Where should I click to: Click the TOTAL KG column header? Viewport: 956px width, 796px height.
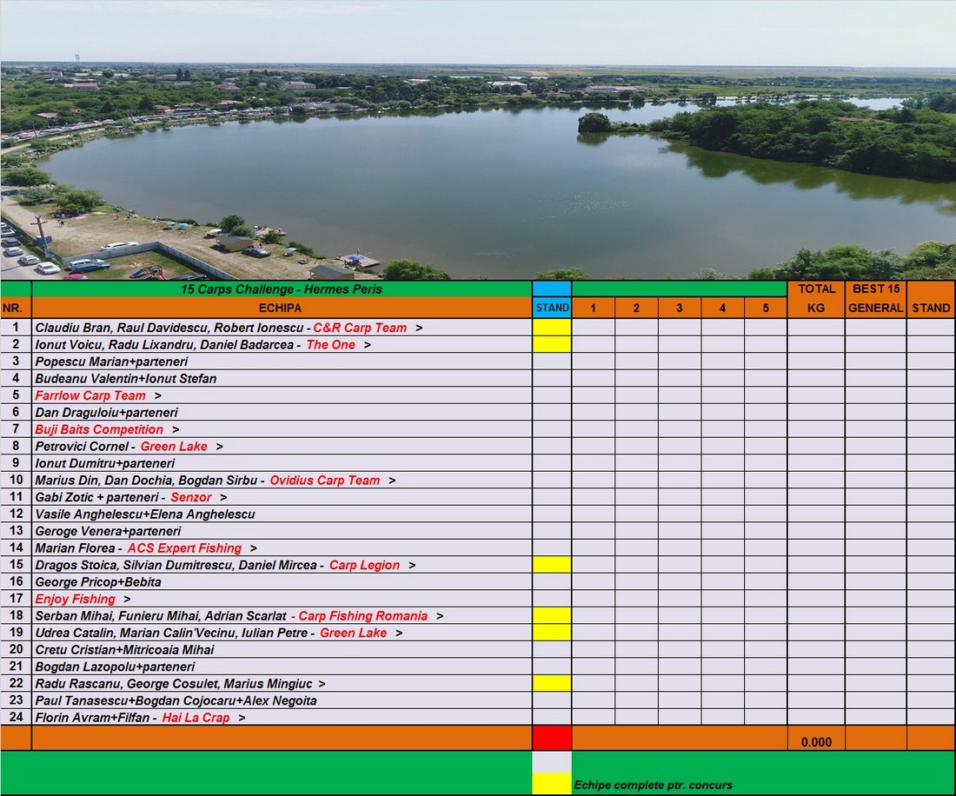pyautogui.click(x=815, y=298)
